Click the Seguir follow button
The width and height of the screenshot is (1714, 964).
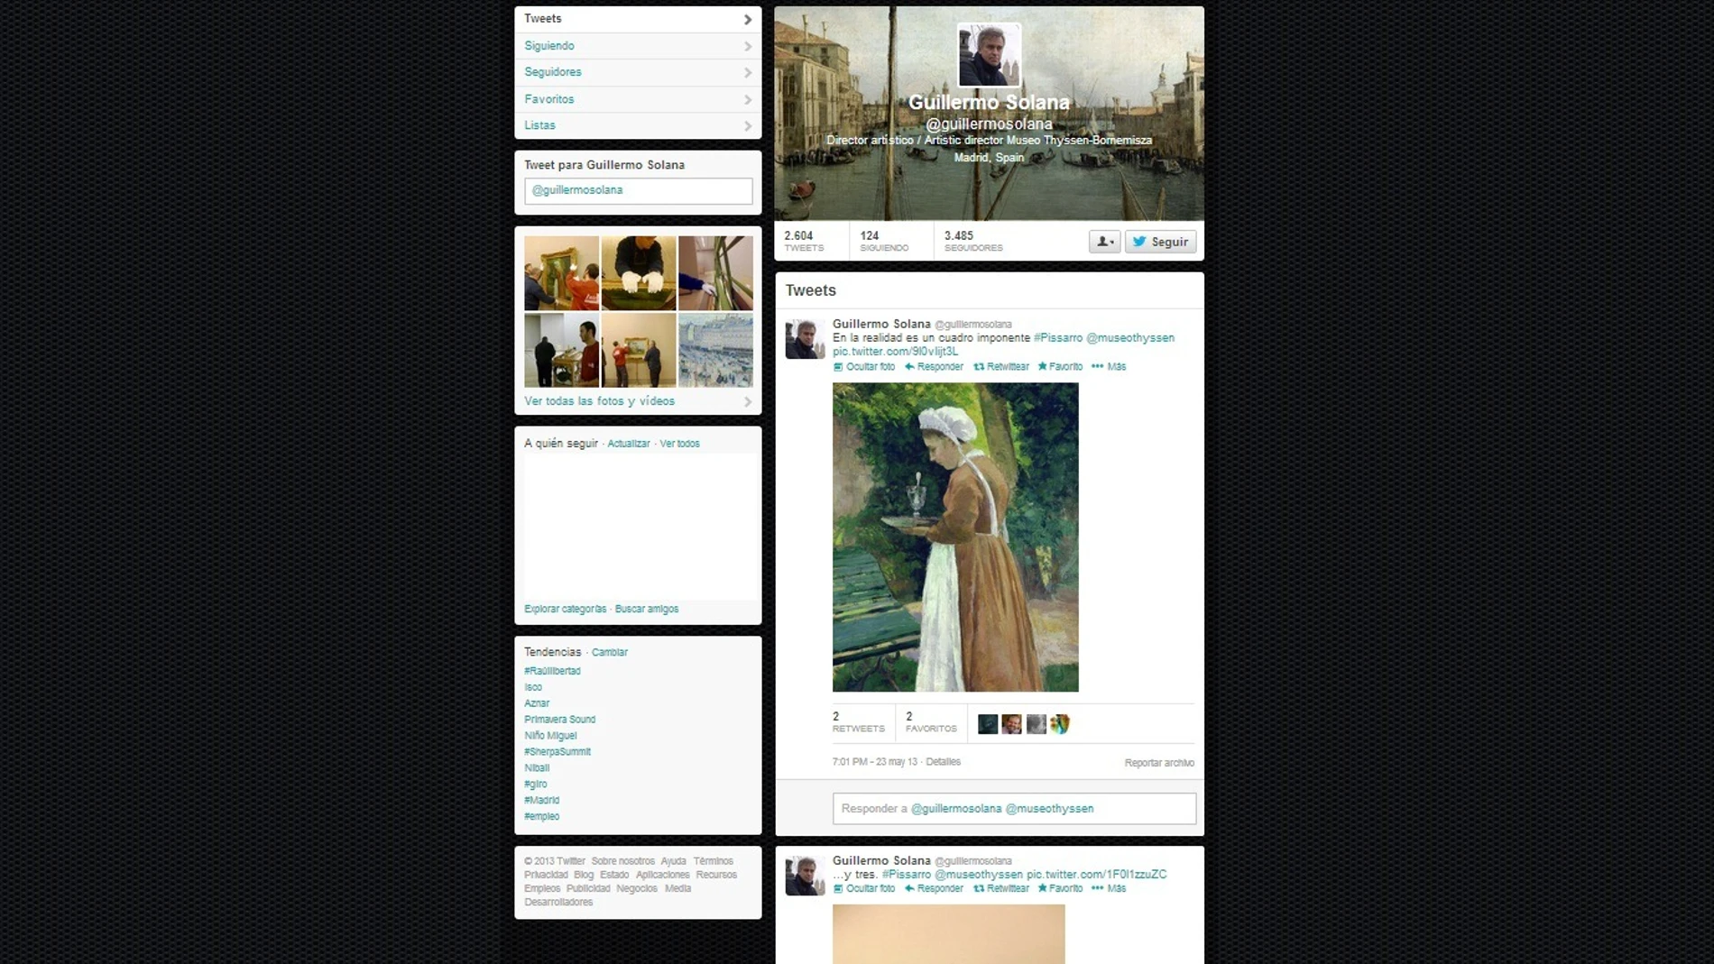pyautogui.click(x=1160, y=242)
